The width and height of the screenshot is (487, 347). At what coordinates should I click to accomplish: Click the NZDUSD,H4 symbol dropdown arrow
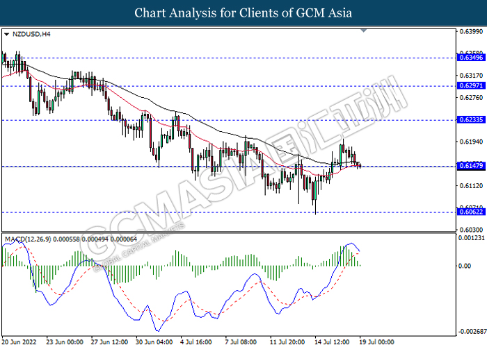click(6, 35)
